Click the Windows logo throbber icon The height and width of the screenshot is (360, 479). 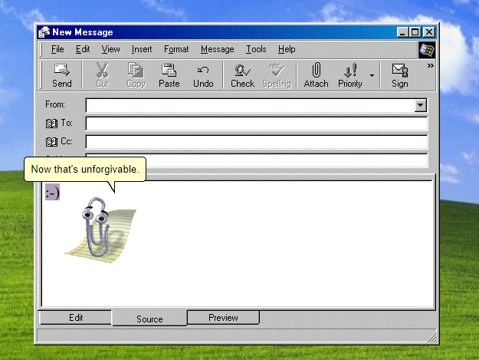coord(426,50)
